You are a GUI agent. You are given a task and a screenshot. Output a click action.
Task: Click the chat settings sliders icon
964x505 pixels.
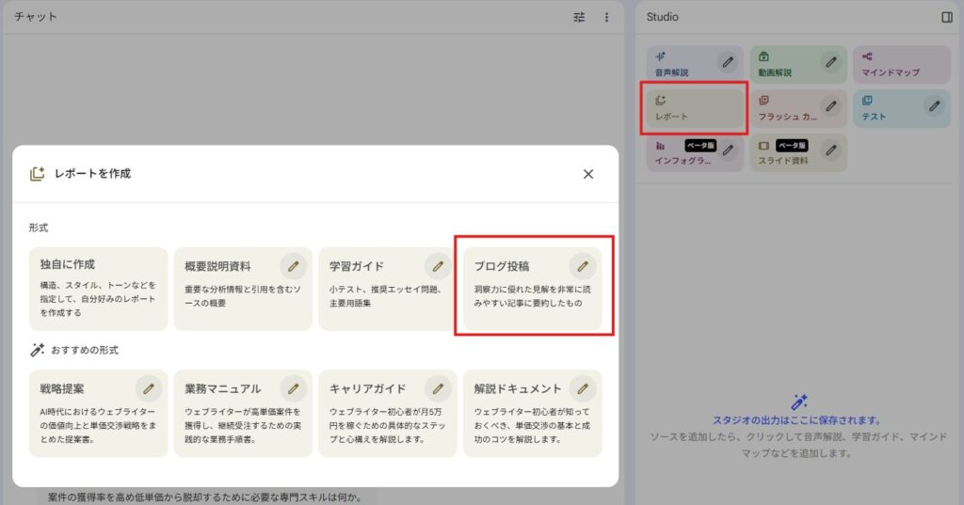pyautogui.click(x=580, y=17)
